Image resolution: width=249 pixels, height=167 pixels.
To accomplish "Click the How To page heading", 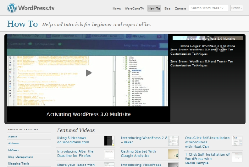I will (x=23, y=24).
